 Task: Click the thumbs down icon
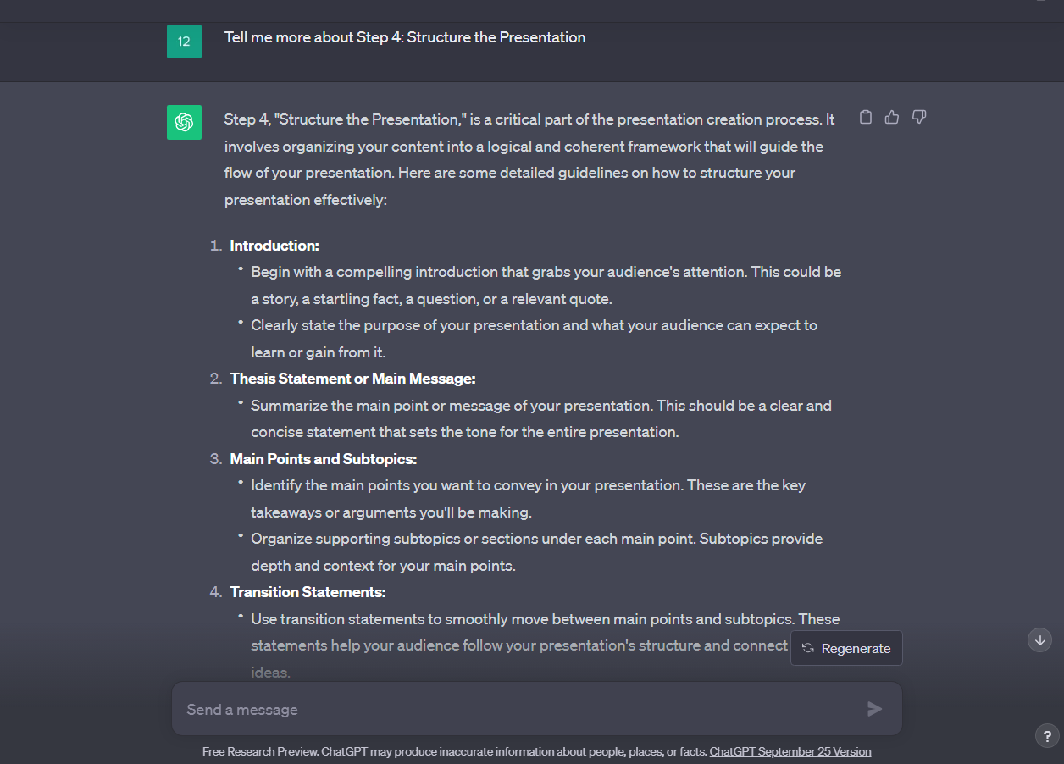click(919, 117)
